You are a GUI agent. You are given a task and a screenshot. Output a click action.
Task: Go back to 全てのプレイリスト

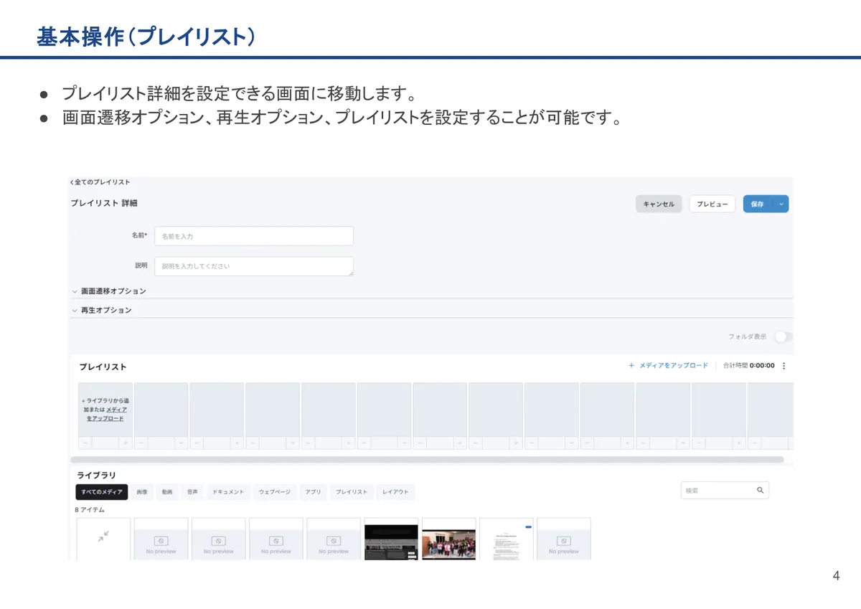[x=100, y=182]
